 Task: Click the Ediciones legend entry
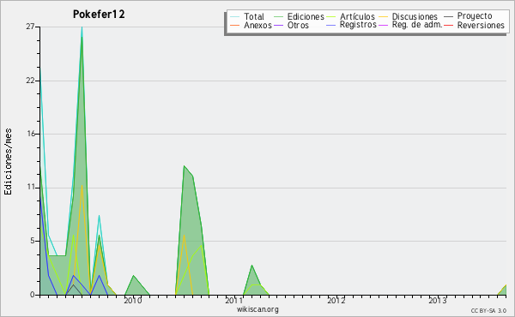point(299,16)
